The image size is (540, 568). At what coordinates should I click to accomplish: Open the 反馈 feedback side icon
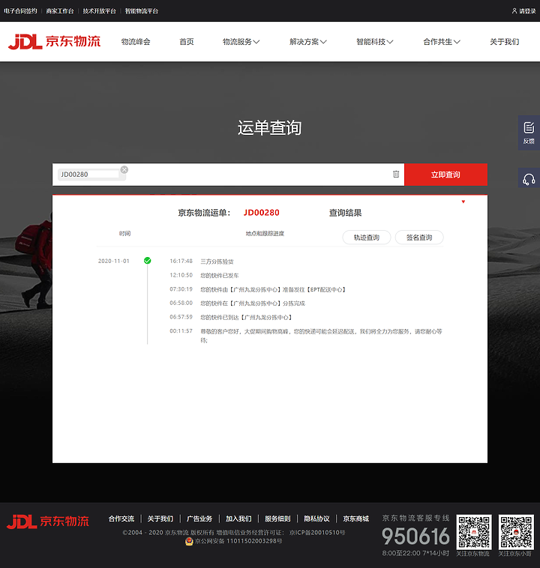[x=529, y=133]
